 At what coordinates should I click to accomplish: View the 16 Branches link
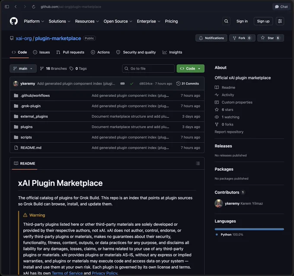54,69
